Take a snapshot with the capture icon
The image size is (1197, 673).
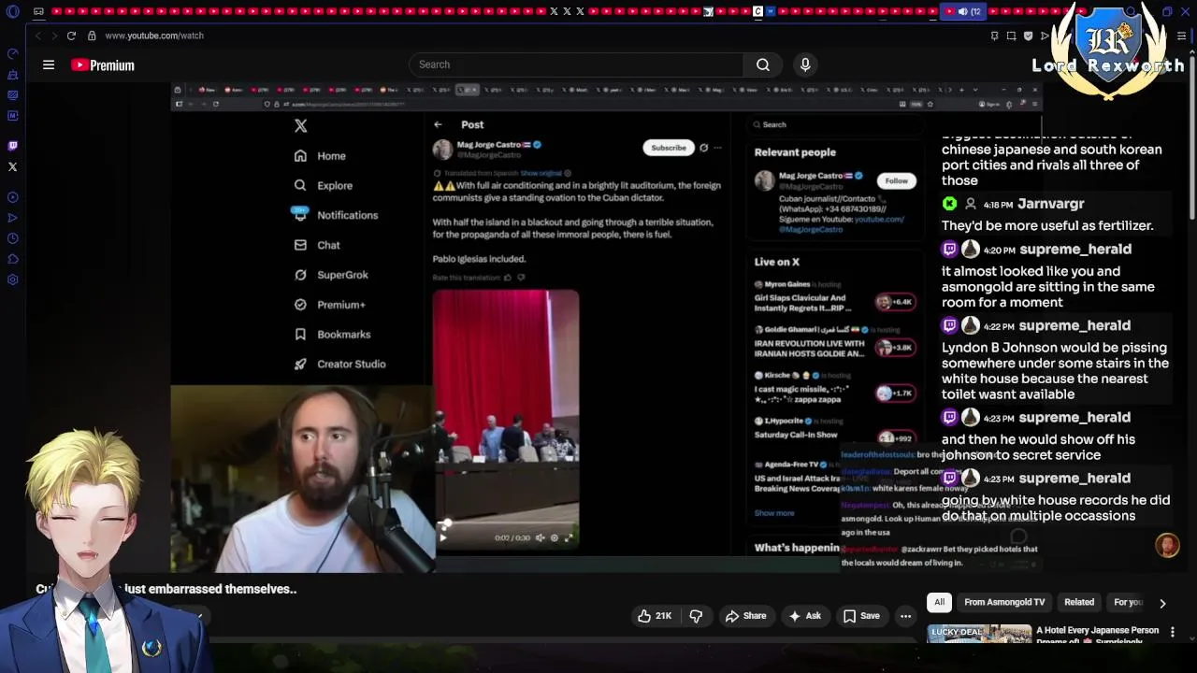click(1011, 36)
